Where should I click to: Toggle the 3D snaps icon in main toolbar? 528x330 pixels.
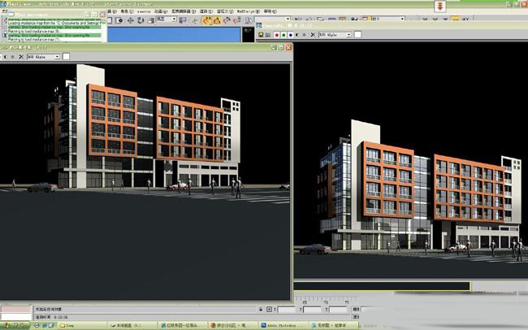click(206, 20)
